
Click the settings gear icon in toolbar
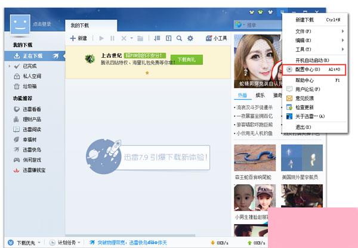point(190,38)
